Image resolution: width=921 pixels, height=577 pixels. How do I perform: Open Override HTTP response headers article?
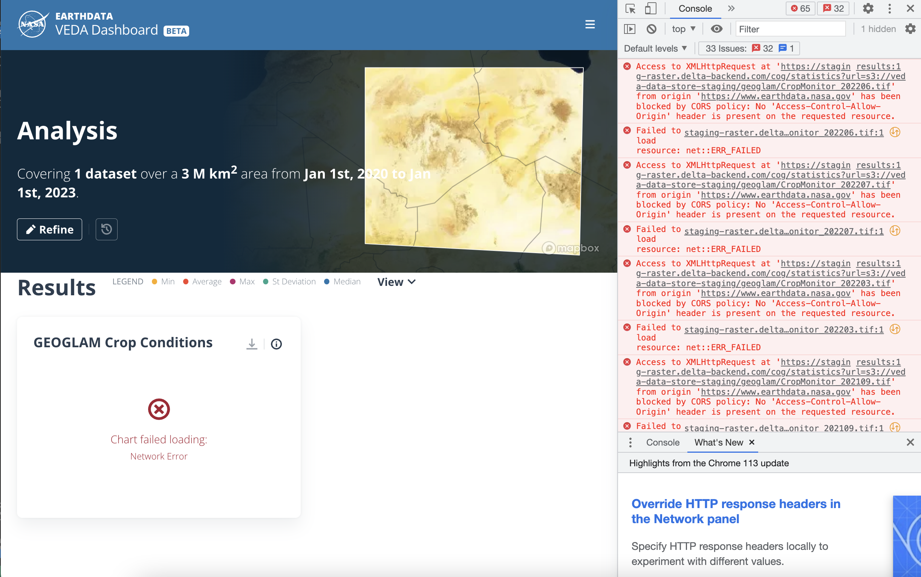click(736, 511)
